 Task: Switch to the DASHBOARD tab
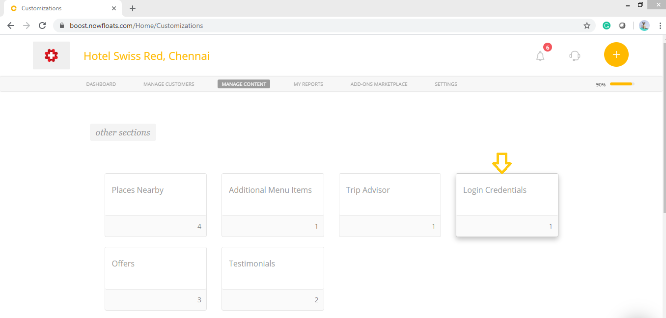coord(101,84)
